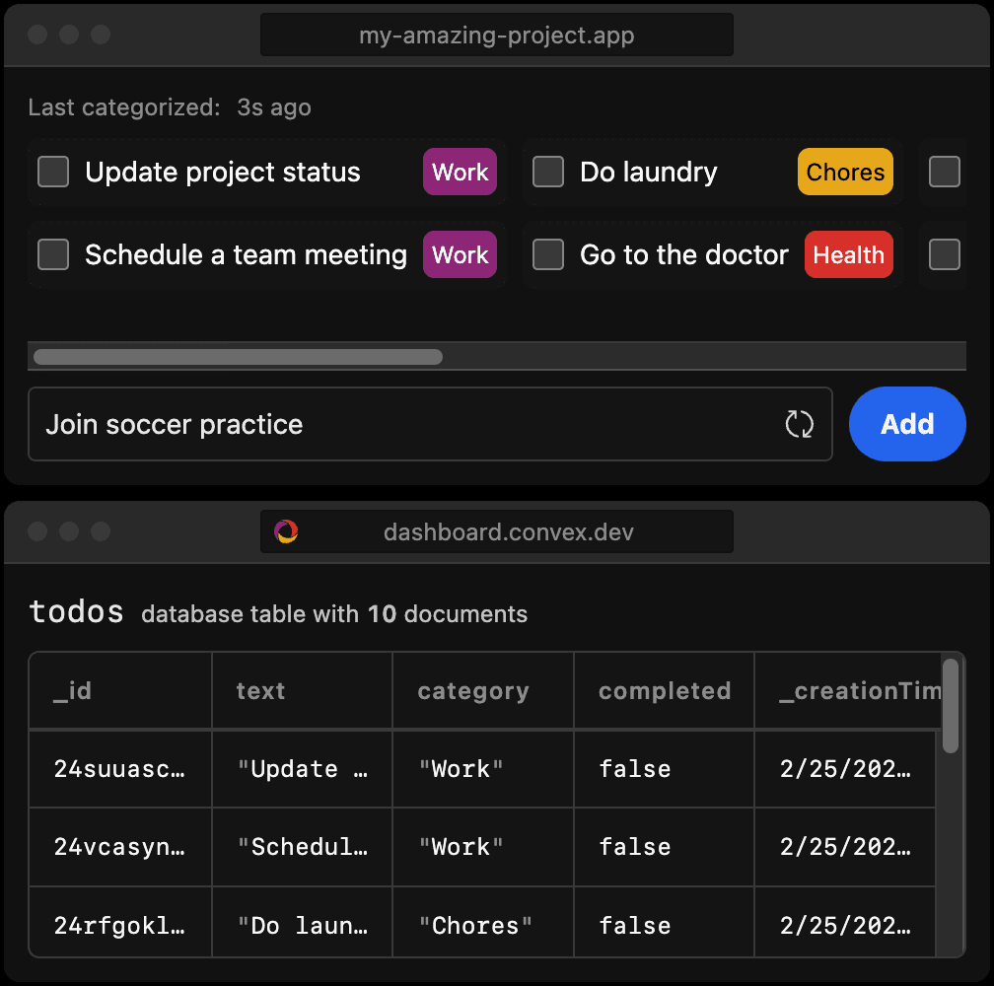Check the Go to the doctor checkbox
Screen dimensions: 994x986
547,254
